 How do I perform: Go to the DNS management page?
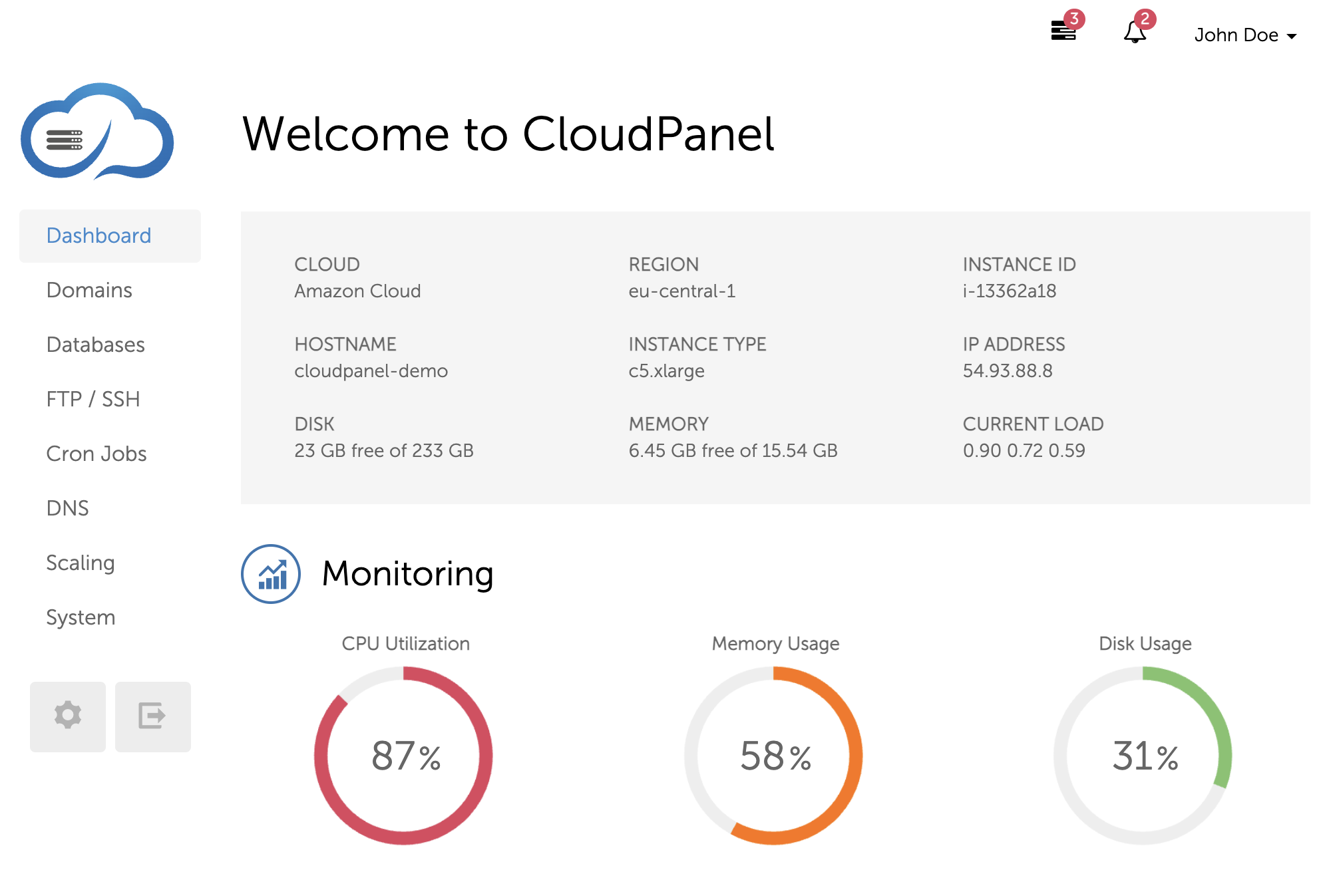click(x=67, y=508)
